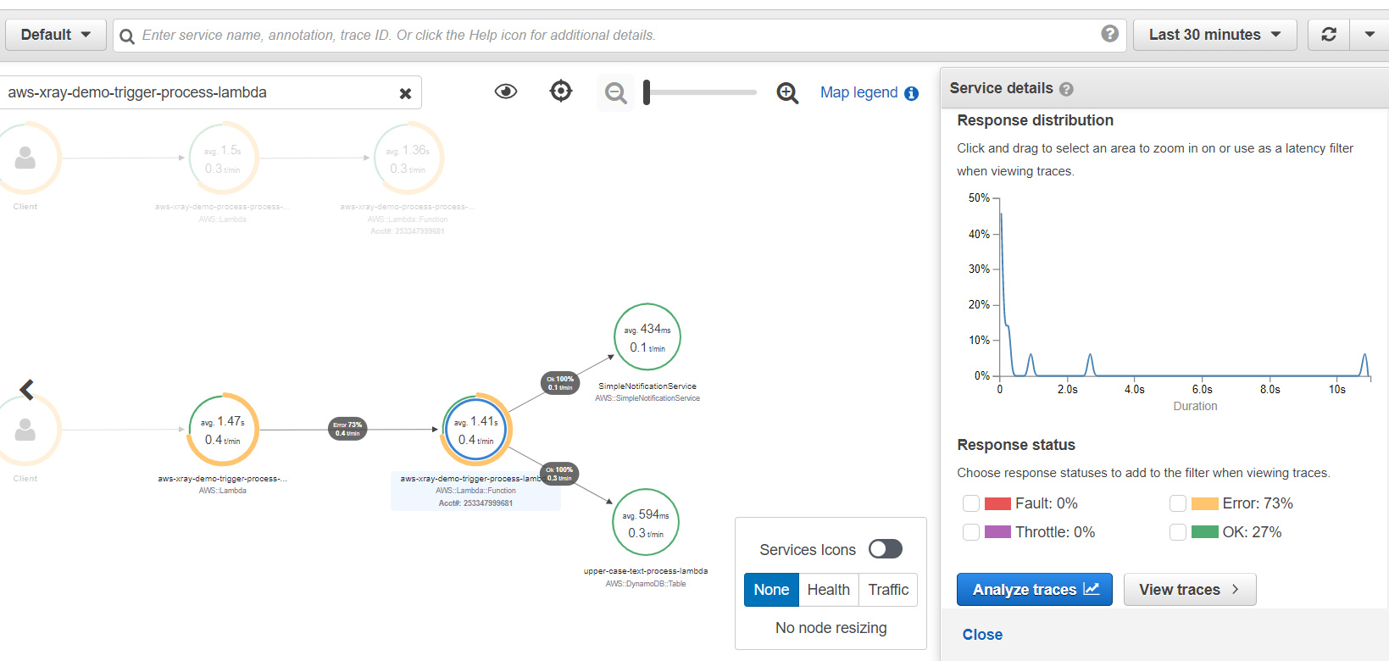Collapse the side panel with left chevron

(x=27, y=389)
